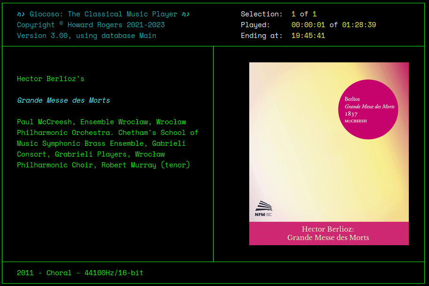Click the 1837 date on the album cover

(x=351, y=113)
